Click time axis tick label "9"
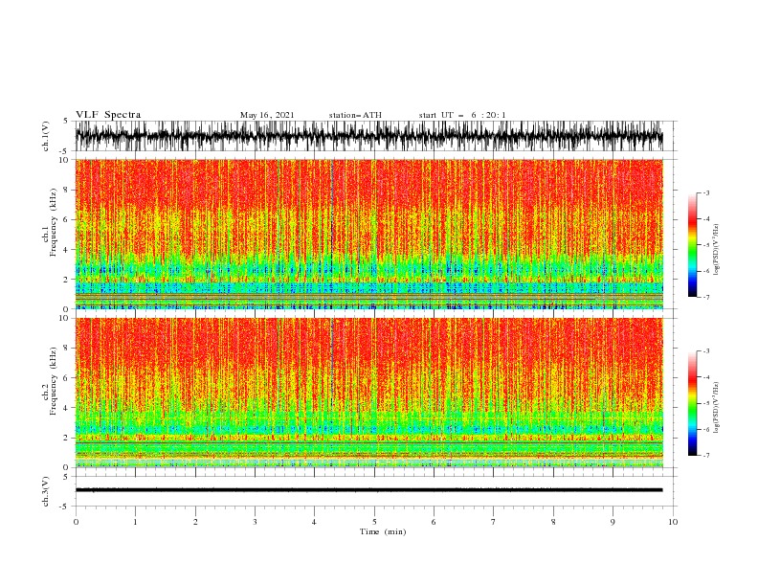758x586 pixels. click(x=613, y=522)
